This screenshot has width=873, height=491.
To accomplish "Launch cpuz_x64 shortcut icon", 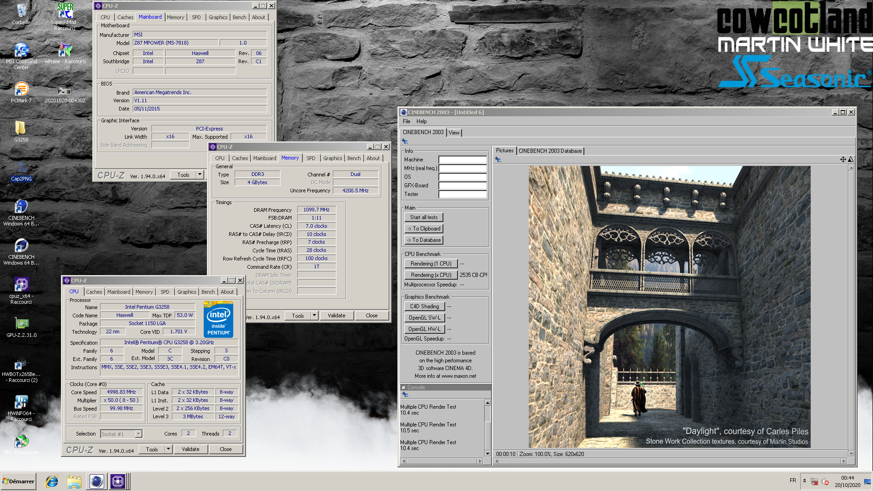I will click(21, 291).
